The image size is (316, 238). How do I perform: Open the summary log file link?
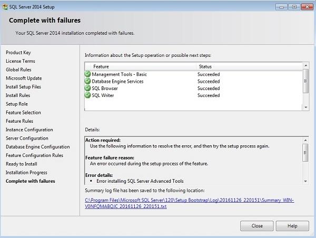pos(190,203)
